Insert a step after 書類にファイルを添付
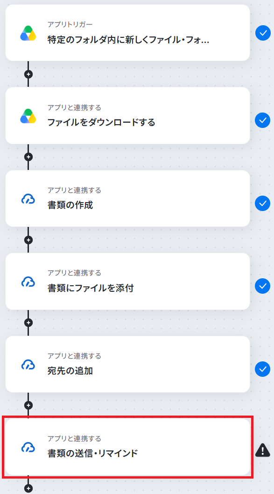 point(28,323)
